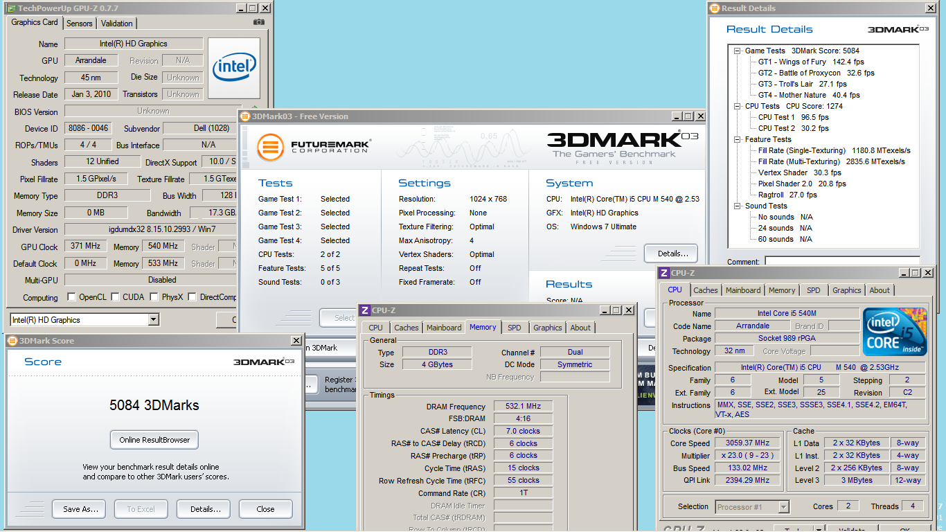This screenshot has height=532, width=946.
Task: Select the 24 sounds result row
Action: pos(785,228)
